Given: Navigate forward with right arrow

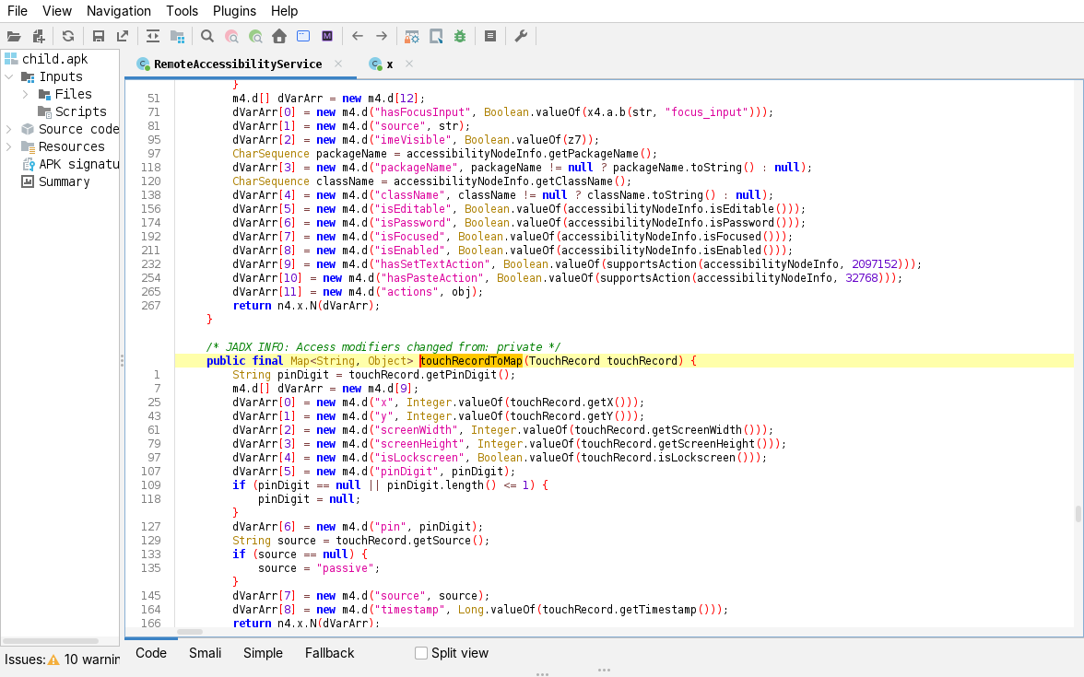Looking at the screenshot, I should 382,37.
